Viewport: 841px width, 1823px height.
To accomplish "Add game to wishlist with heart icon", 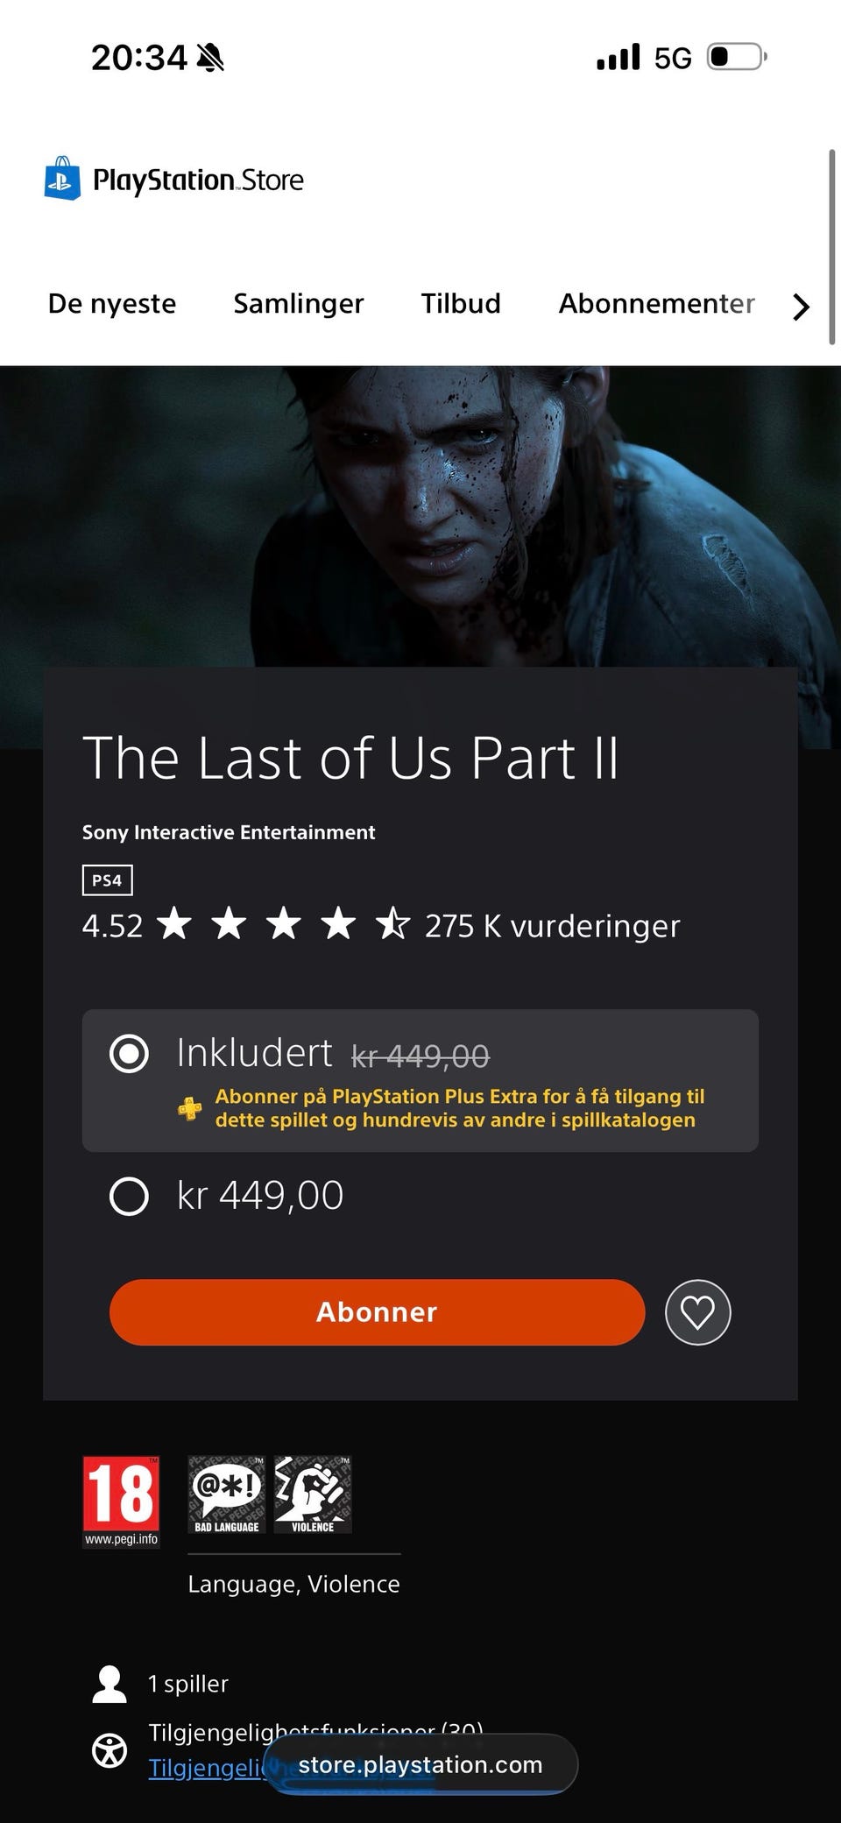I will click(x=697, y=1312).
